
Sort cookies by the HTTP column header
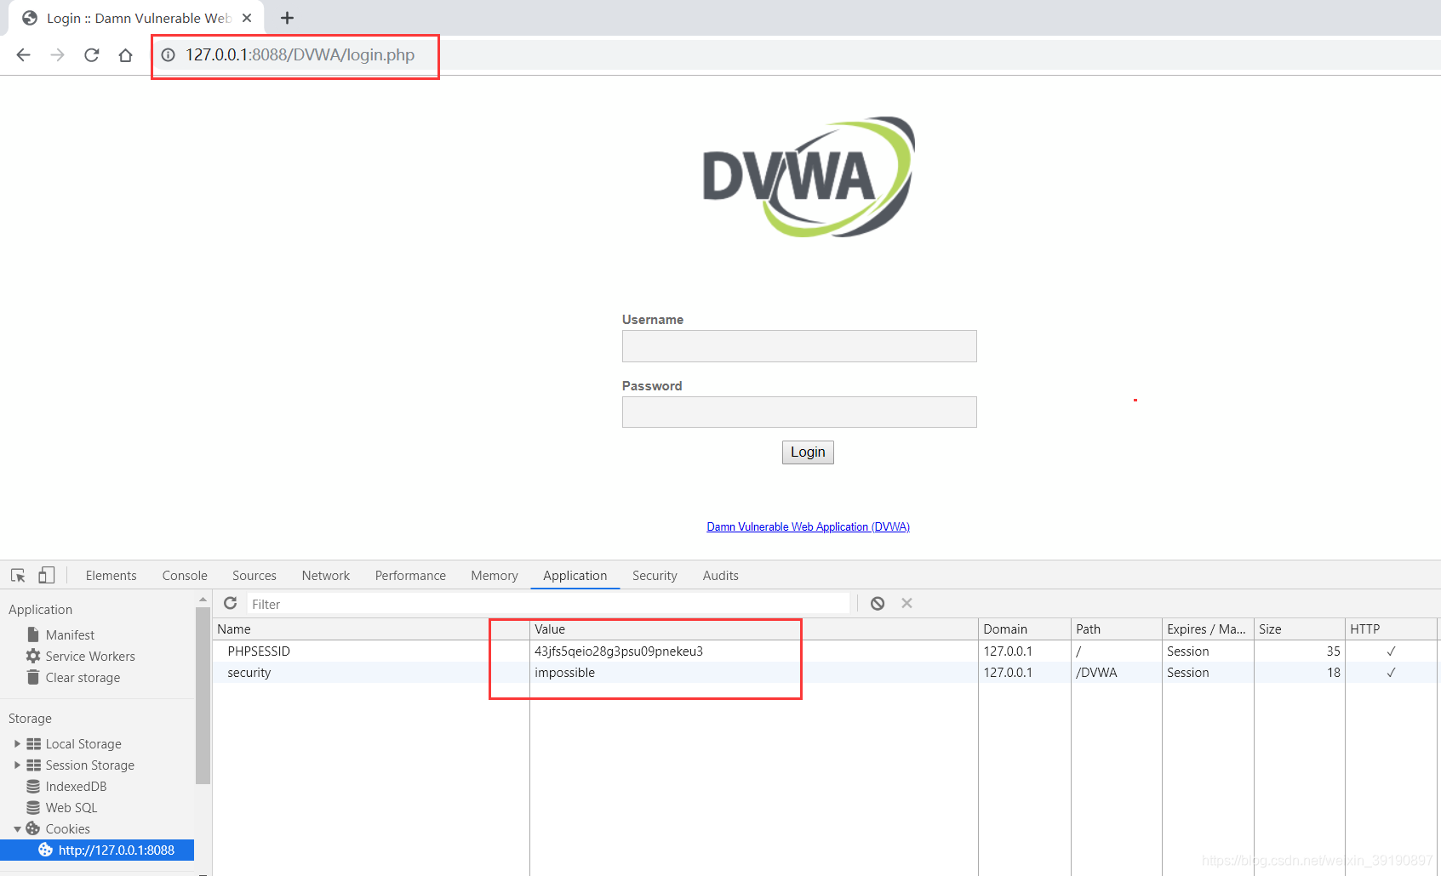tap(1391, 629)
